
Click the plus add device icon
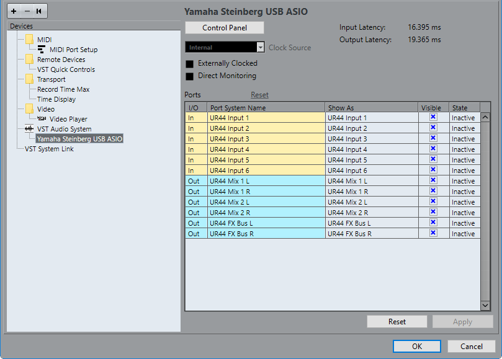[x=14, y=11]
